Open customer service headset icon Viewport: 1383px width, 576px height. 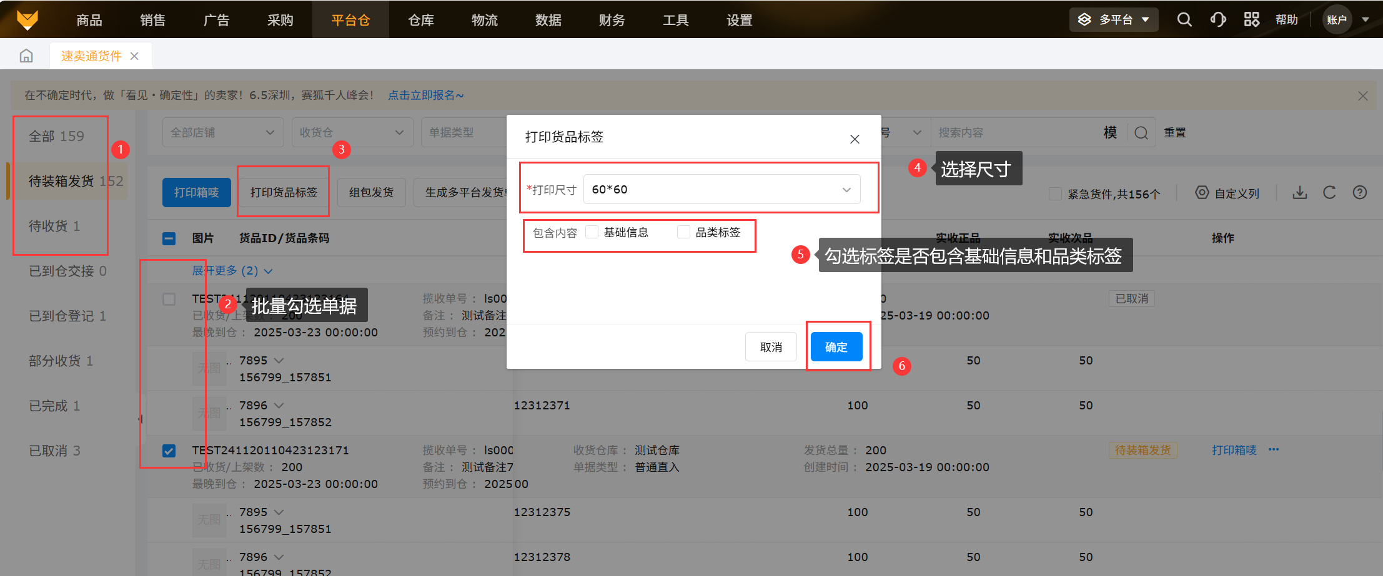point(1217,20)
